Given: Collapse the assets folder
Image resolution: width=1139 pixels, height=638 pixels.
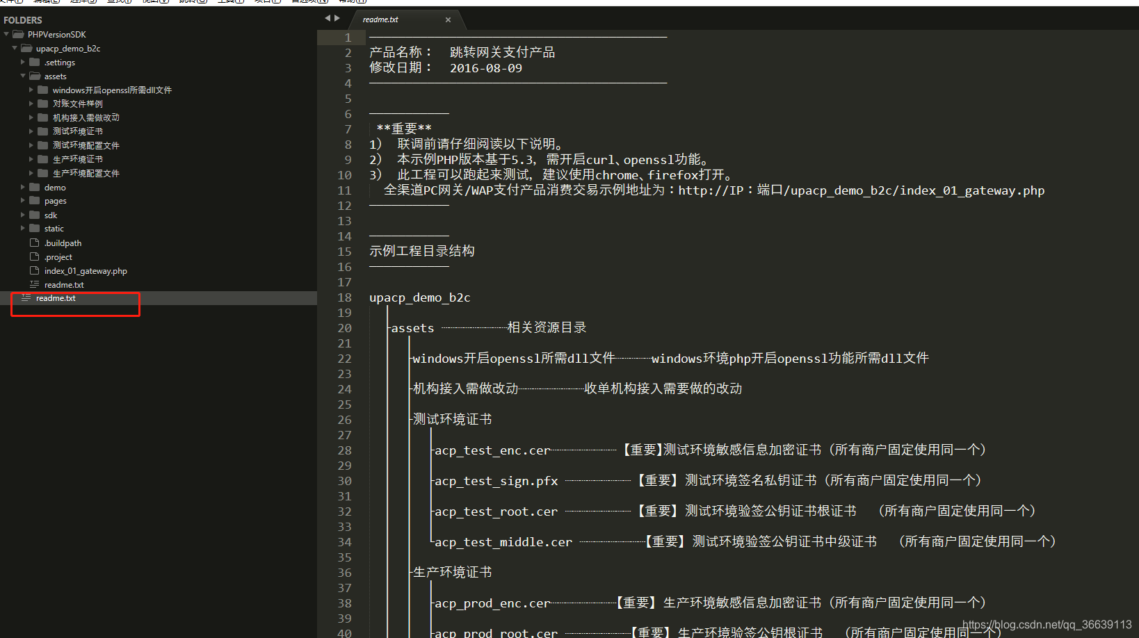Looking at the screenshot, I should pos(22,76).
